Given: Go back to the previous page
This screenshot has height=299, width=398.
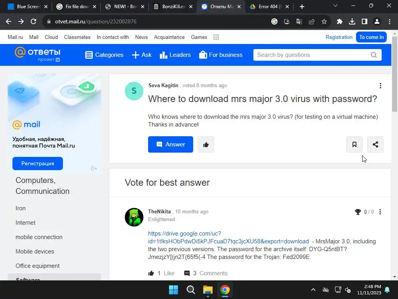Looking at the screenshot, I should 9,22.
